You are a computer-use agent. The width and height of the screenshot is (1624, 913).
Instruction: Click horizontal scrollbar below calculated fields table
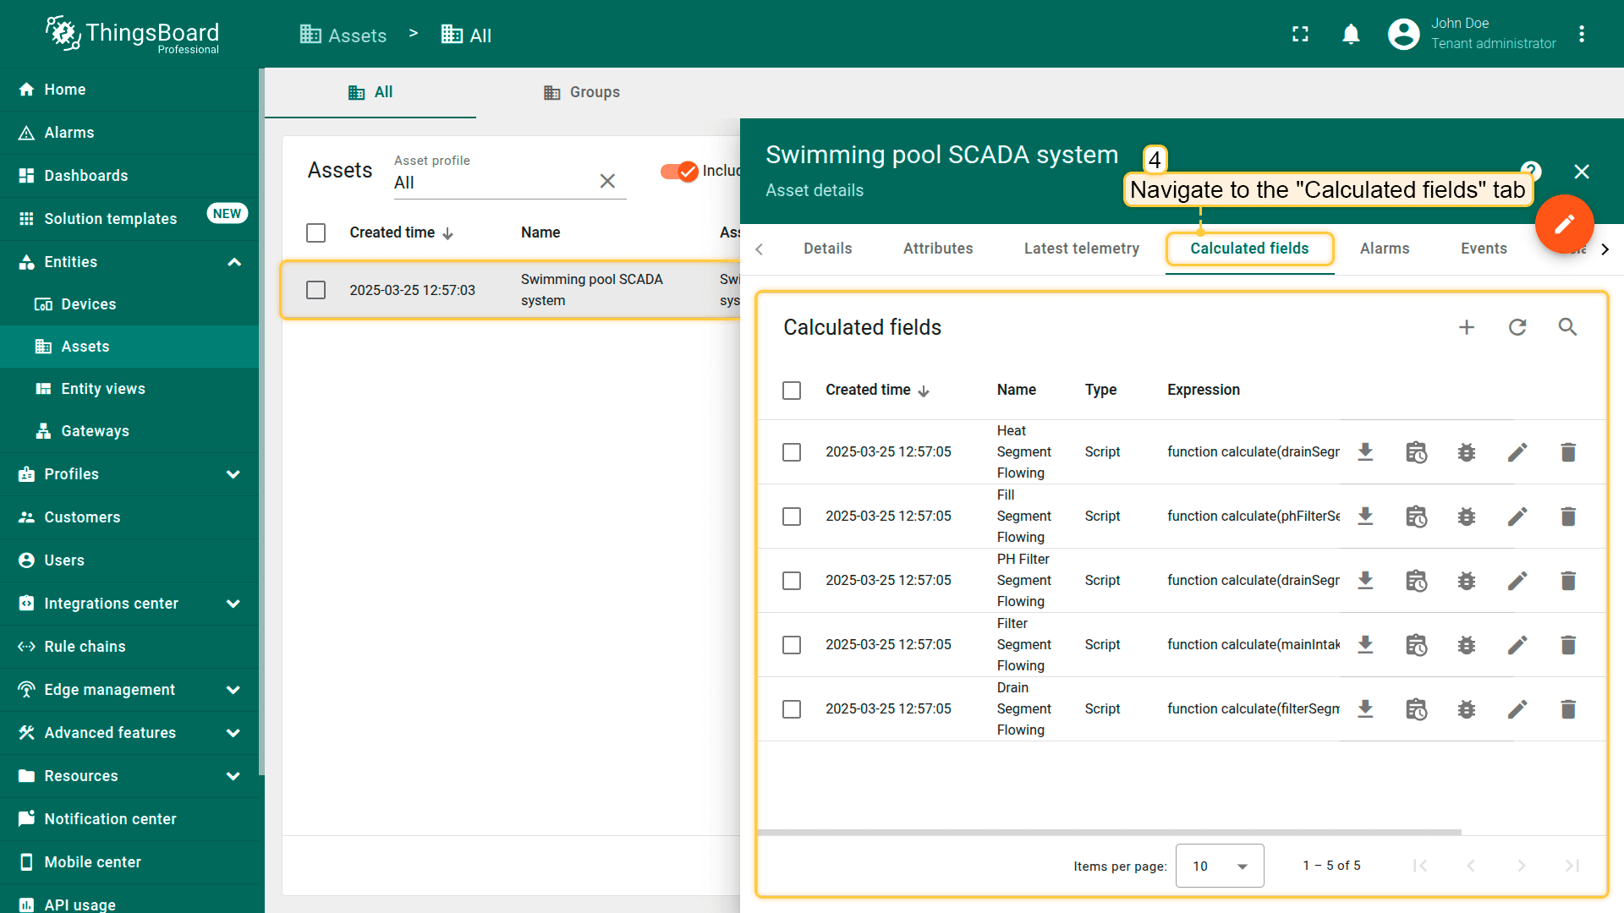(x=1108, y=833)
